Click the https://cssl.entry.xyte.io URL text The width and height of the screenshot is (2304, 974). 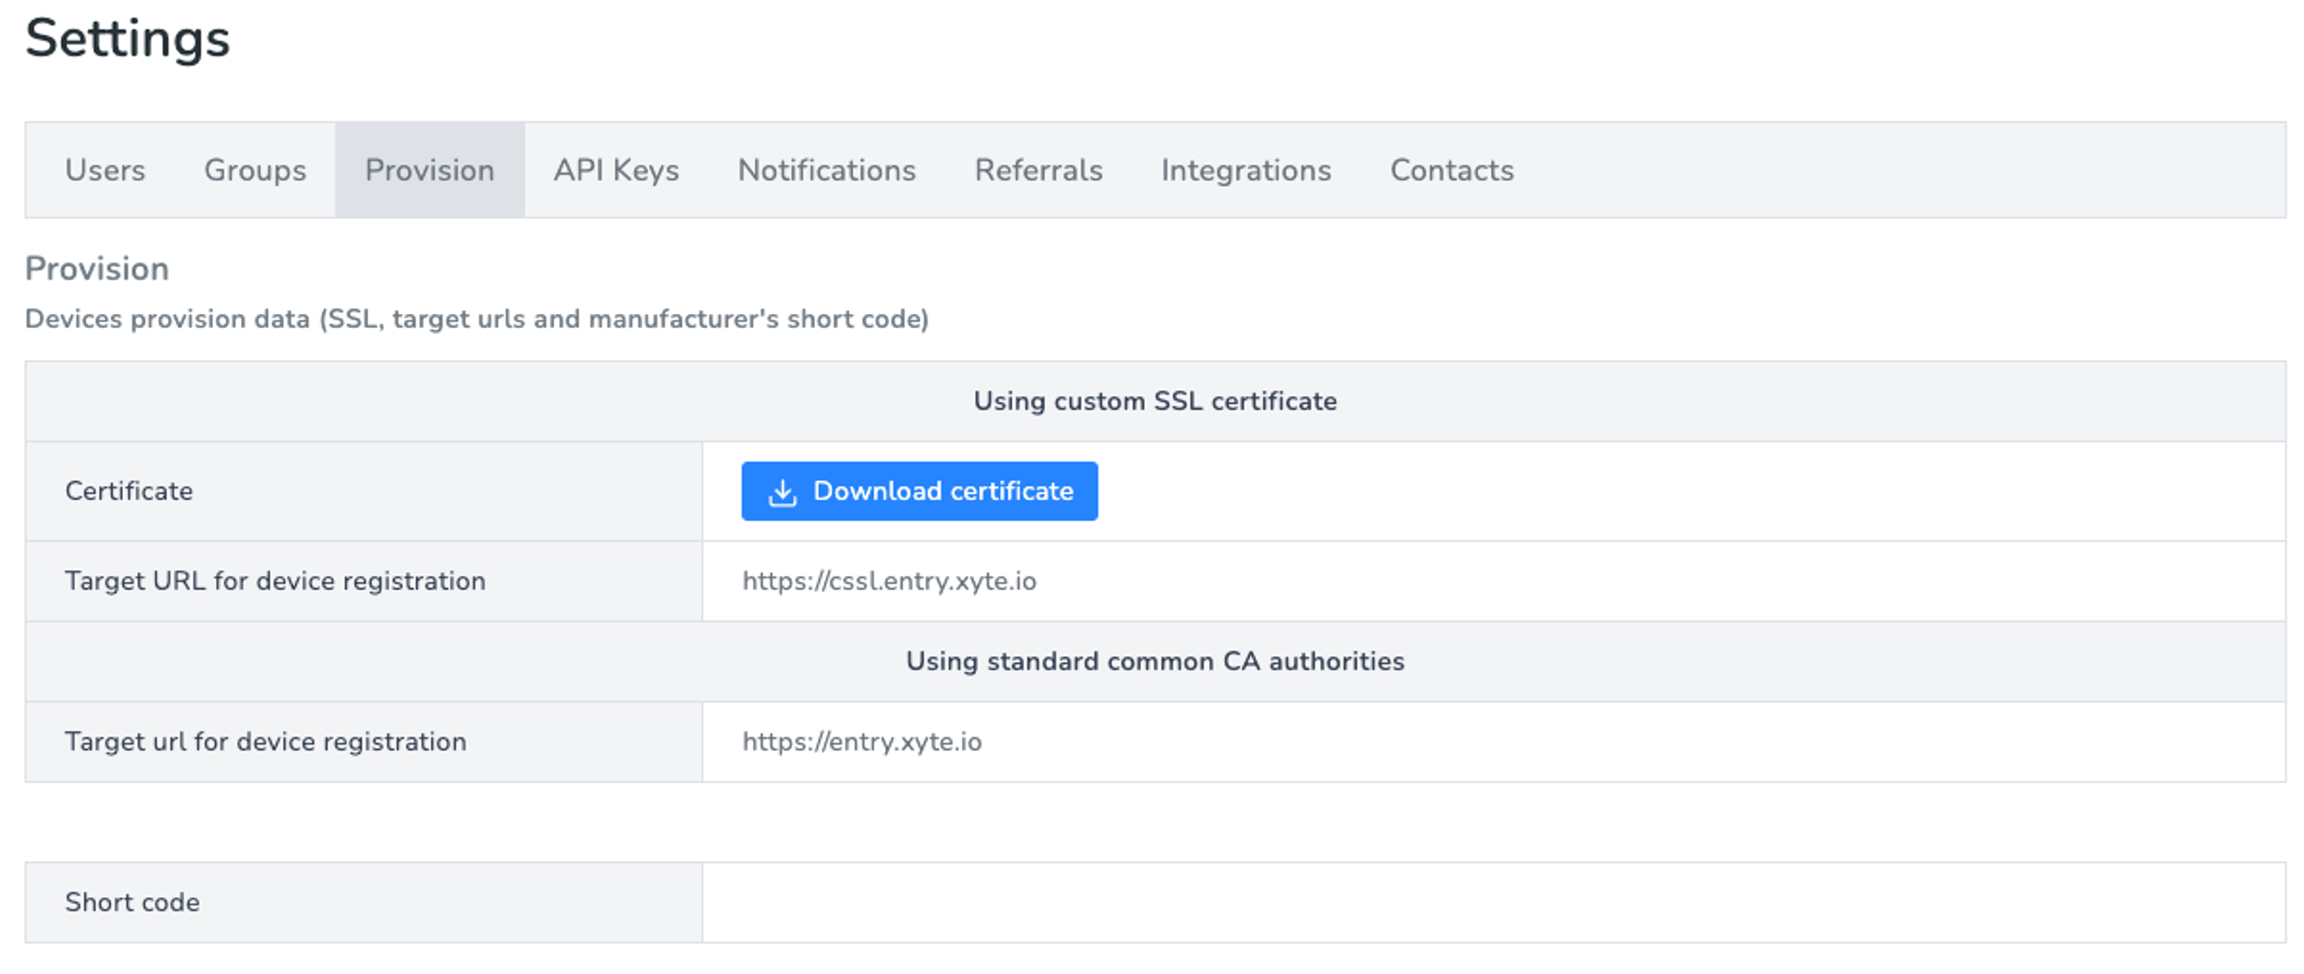tap(889, 582)
